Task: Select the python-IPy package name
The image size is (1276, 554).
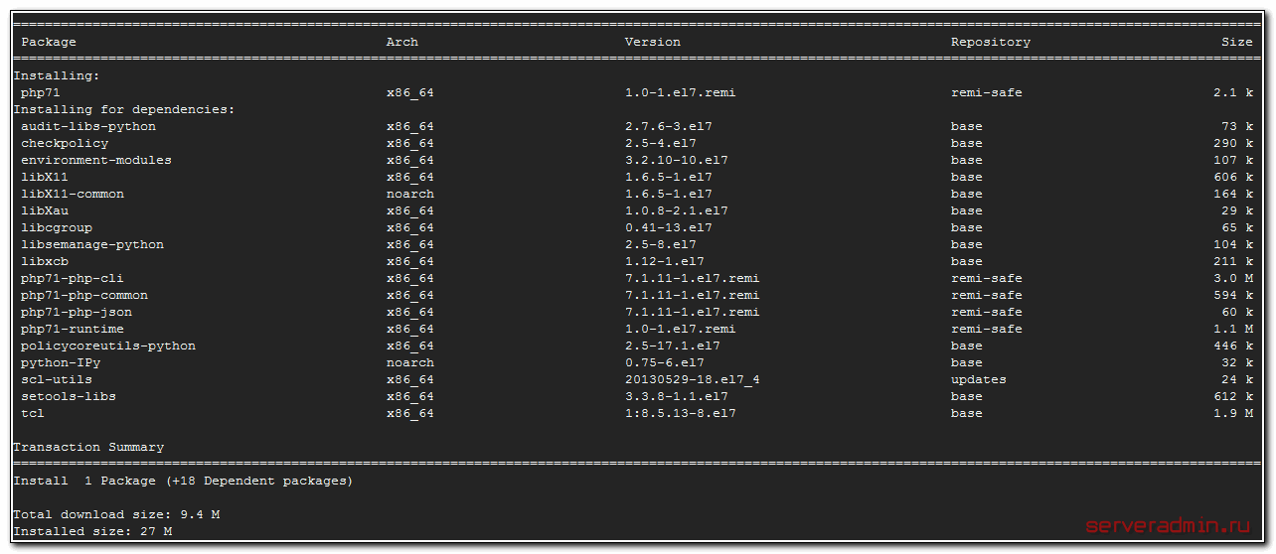Action: pyautogui.click(x=61, y=362)
